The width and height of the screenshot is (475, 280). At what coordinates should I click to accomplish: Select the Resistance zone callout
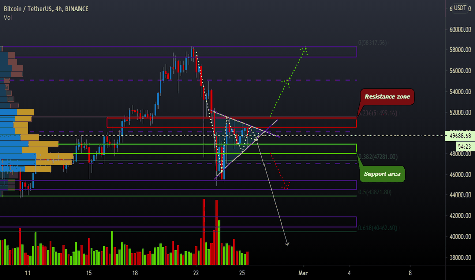(387, 97)
